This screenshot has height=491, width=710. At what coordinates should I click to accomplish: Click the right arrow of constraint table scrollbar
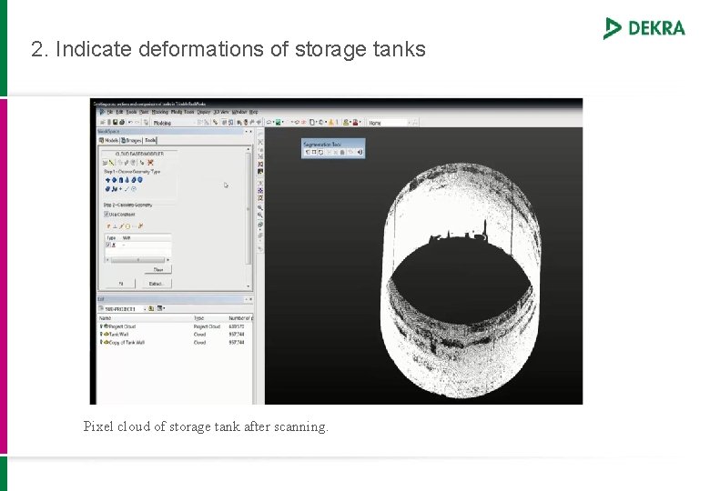168,260
